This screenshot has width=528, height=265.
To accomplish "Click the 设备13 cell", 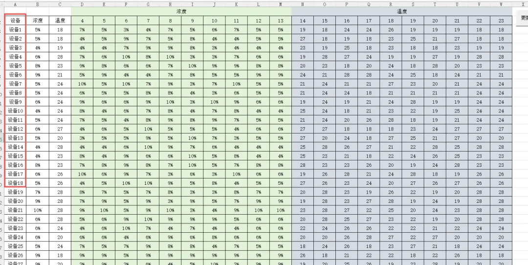I will (x=15, y=138).
